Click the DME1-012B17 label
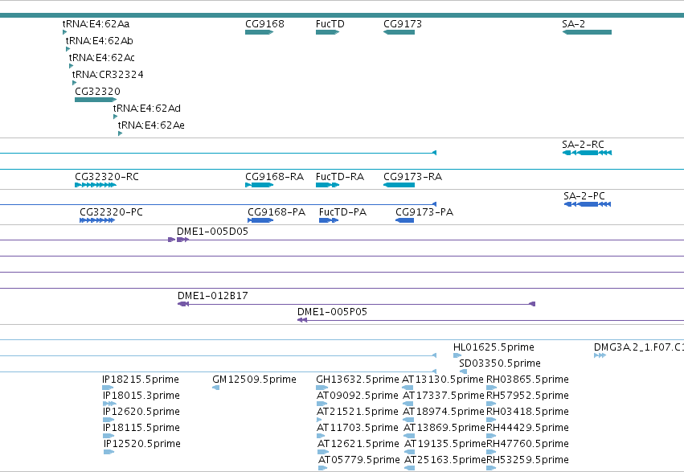 pos(213,296)
